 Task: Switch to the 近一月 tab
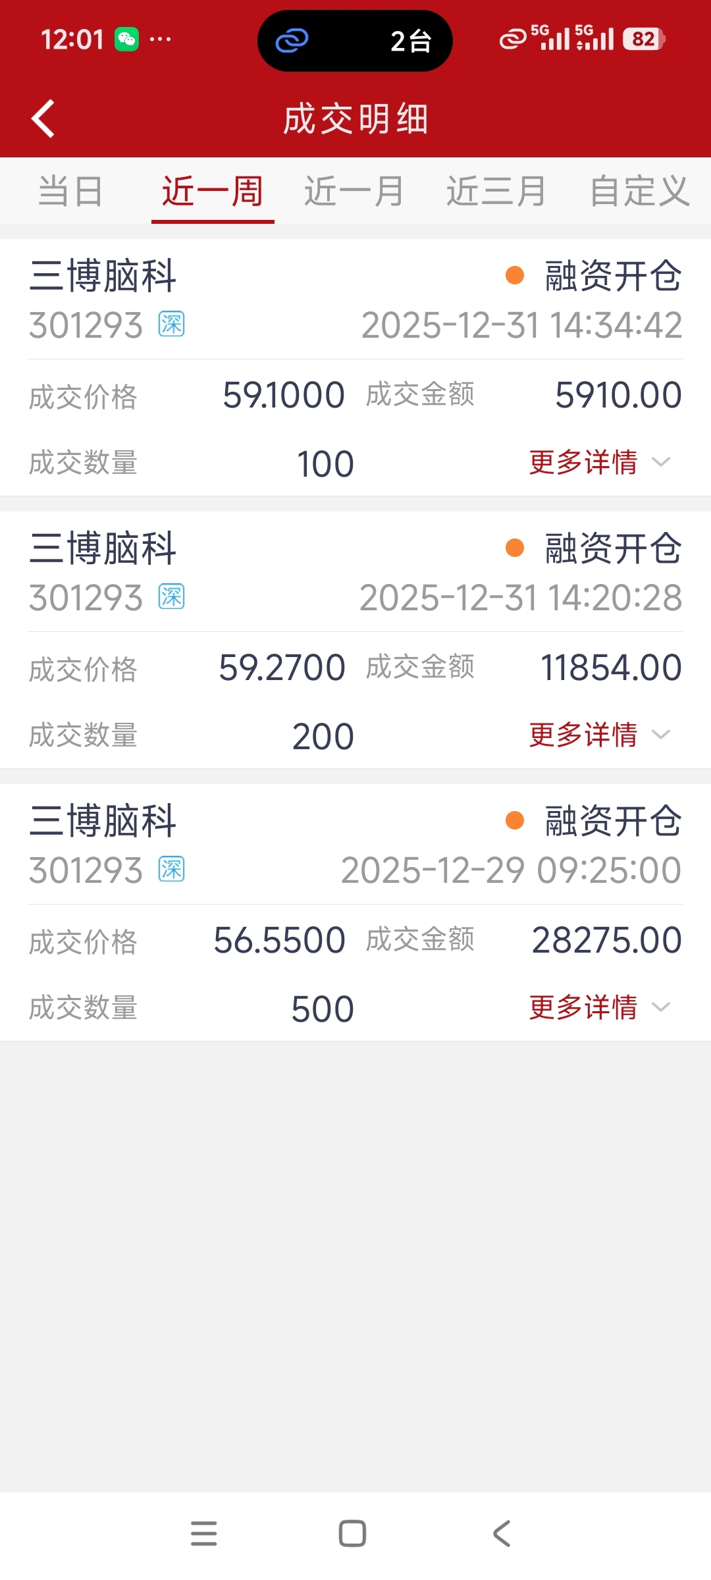click(x=354, y=192)
